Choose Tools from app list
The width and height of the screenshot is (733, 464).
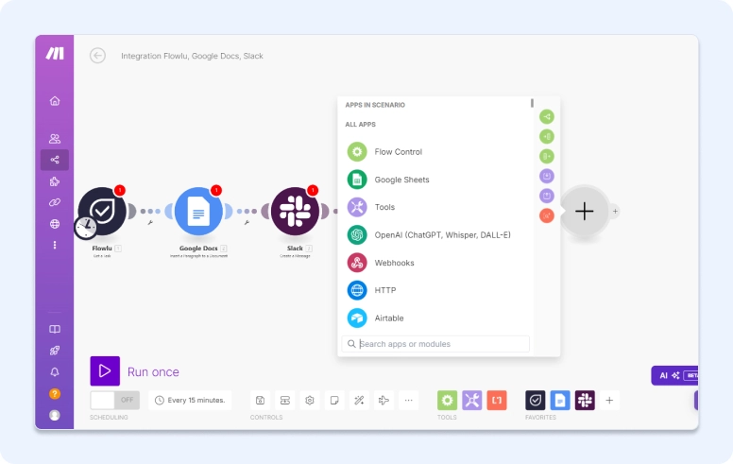(436, 207)
